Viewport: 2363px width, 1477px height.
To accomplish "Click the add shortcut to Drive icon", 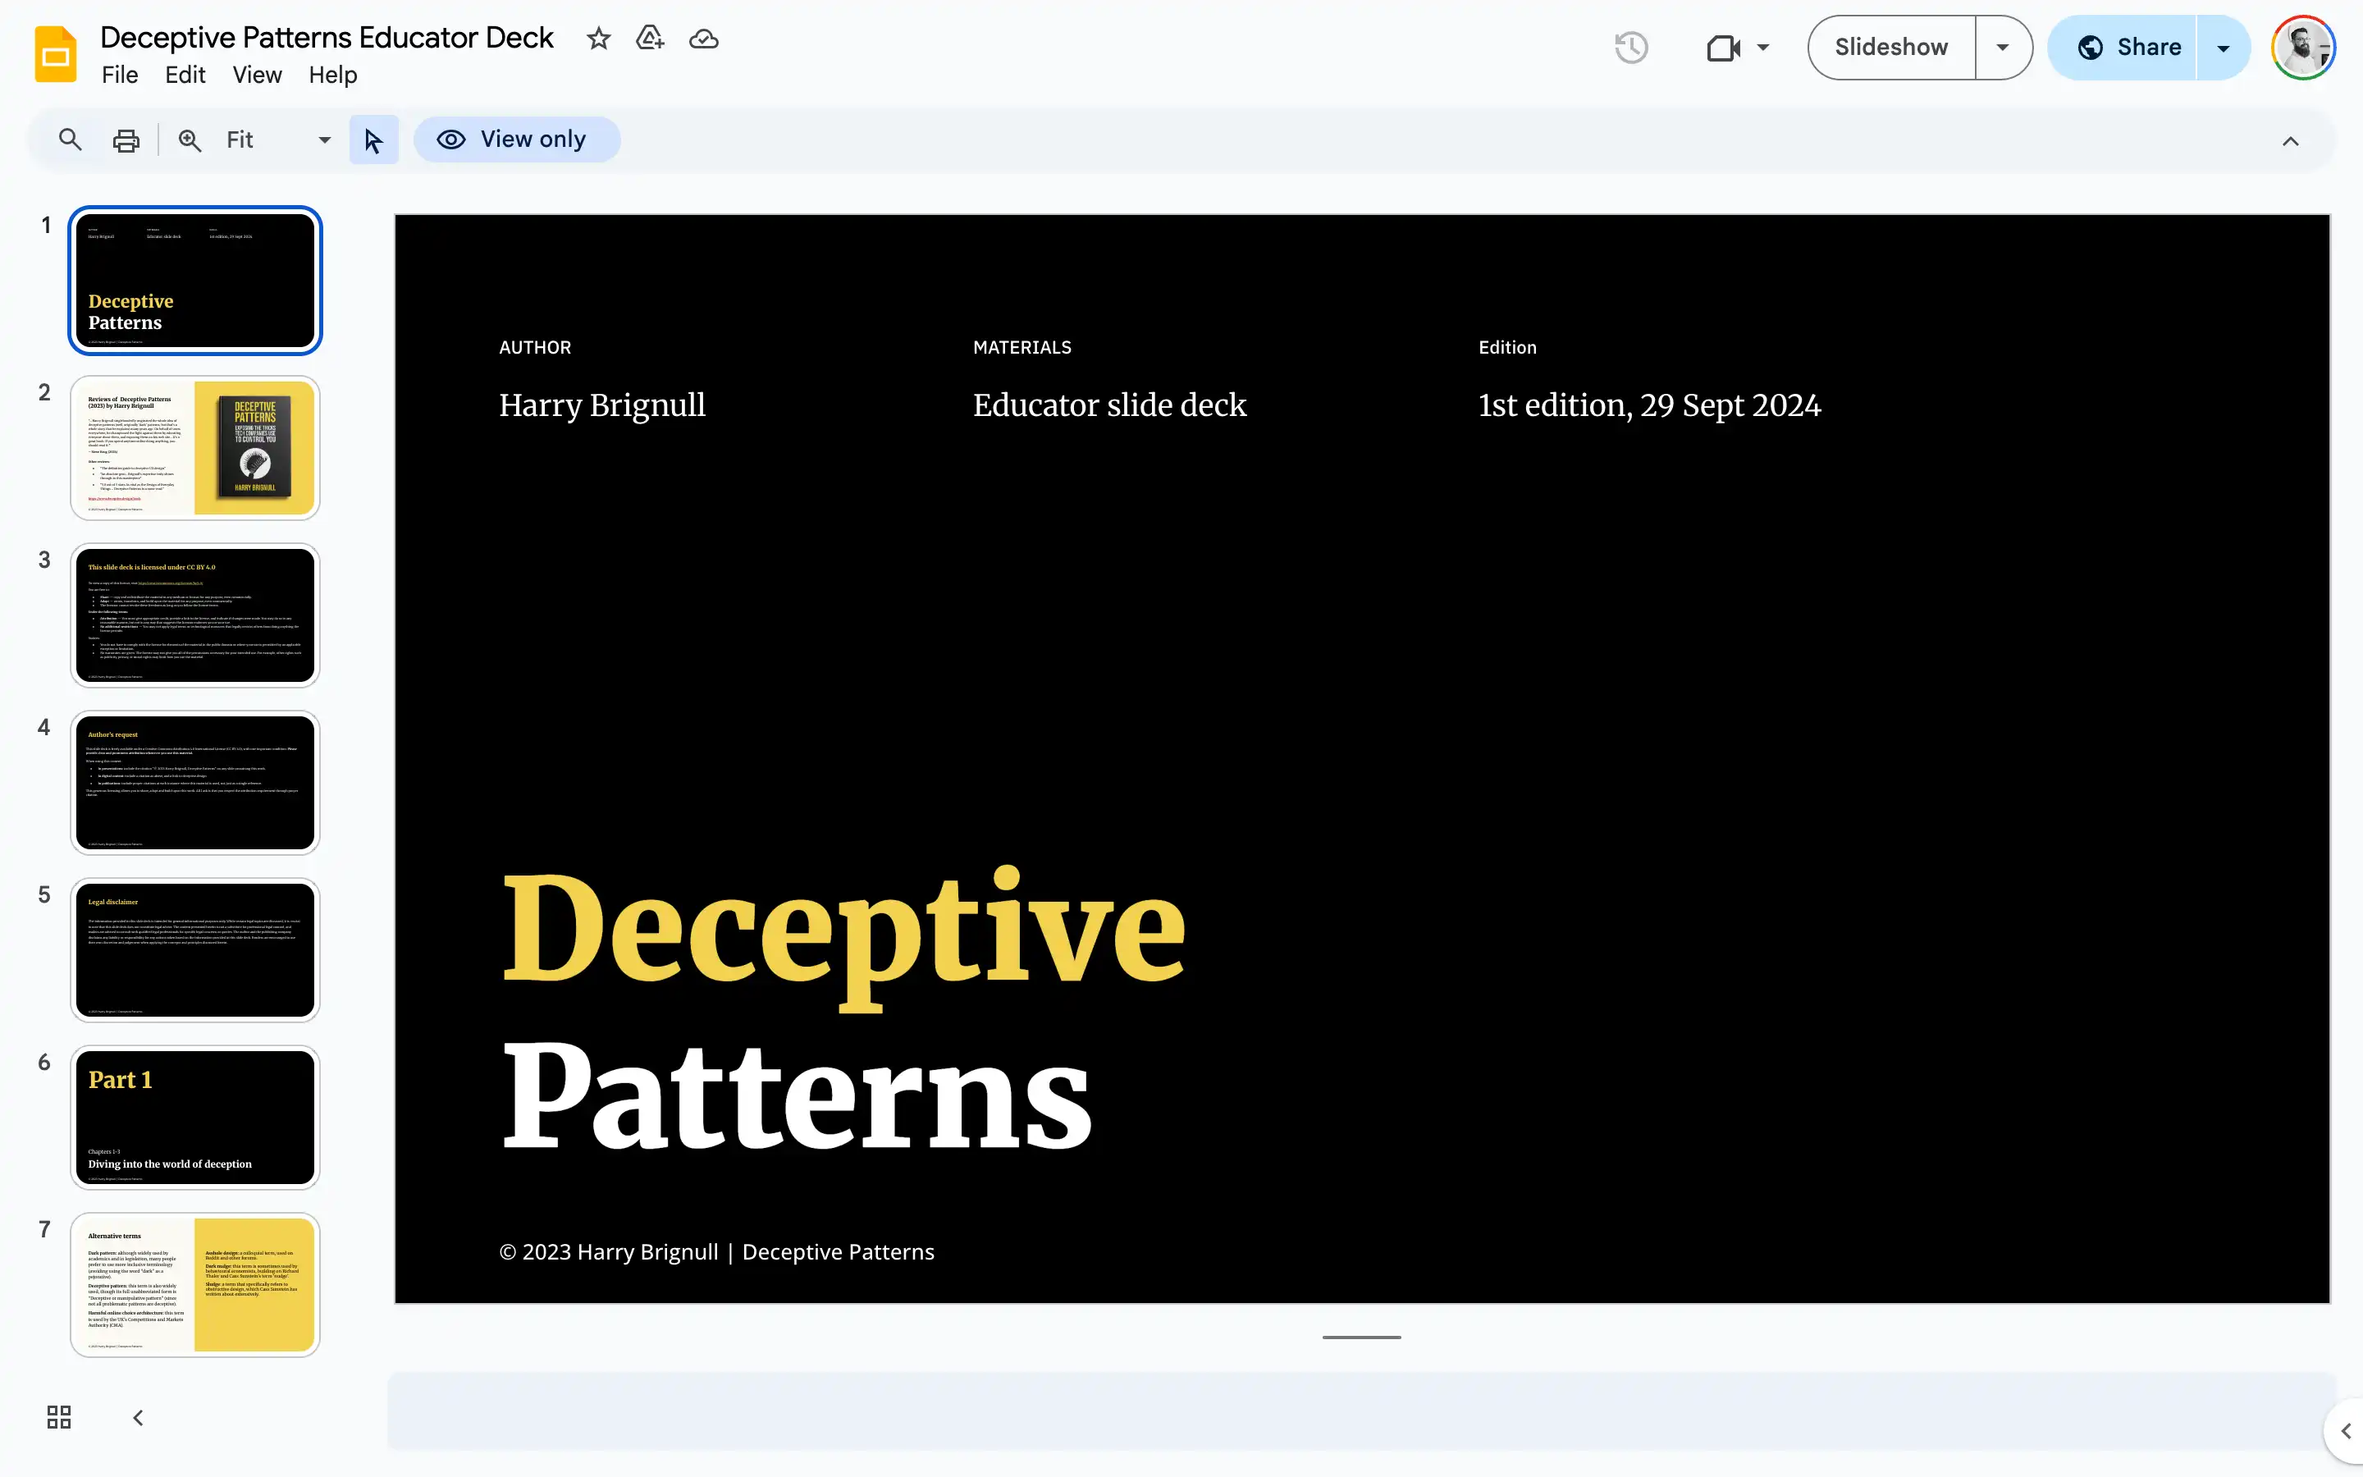I will pos(651,39).
